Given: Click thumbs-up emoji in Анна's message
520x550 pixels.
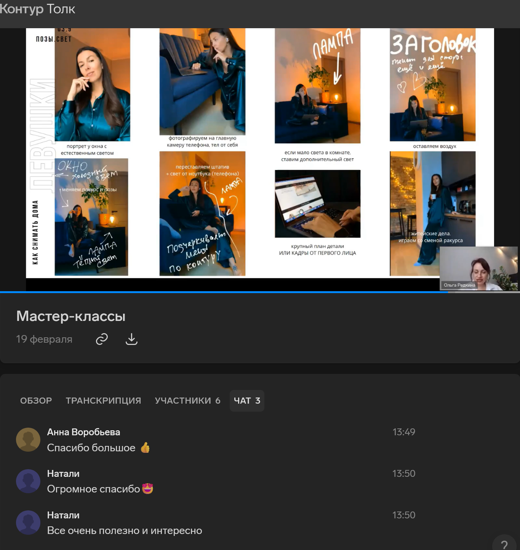Looking at the screenshot, I should pos(145,447).
